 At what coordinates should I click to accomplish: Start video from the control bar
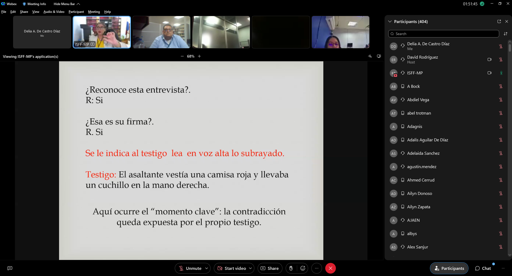coord(232,268)
